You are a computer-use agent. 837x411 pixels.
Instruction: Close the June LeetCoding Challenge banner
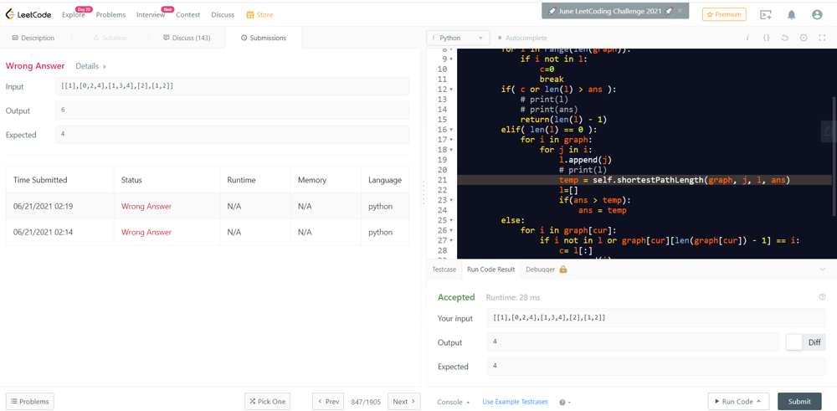click(680, 11)
